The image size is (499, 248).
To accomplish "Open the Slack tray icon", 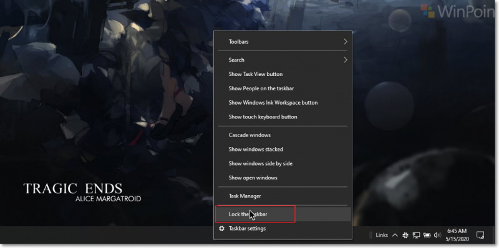I will [405, 236].
